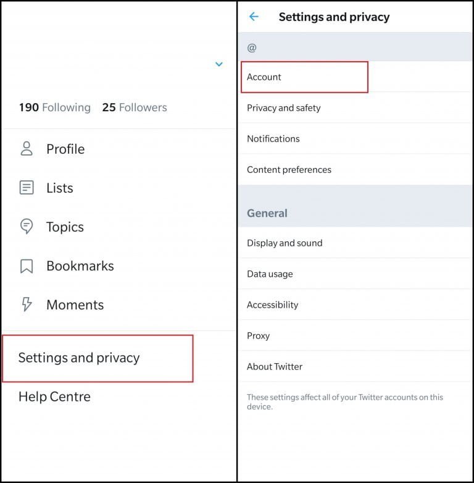View the 190 Following list
The width and height of the screenshot is (474, 483).
(54, 107)
